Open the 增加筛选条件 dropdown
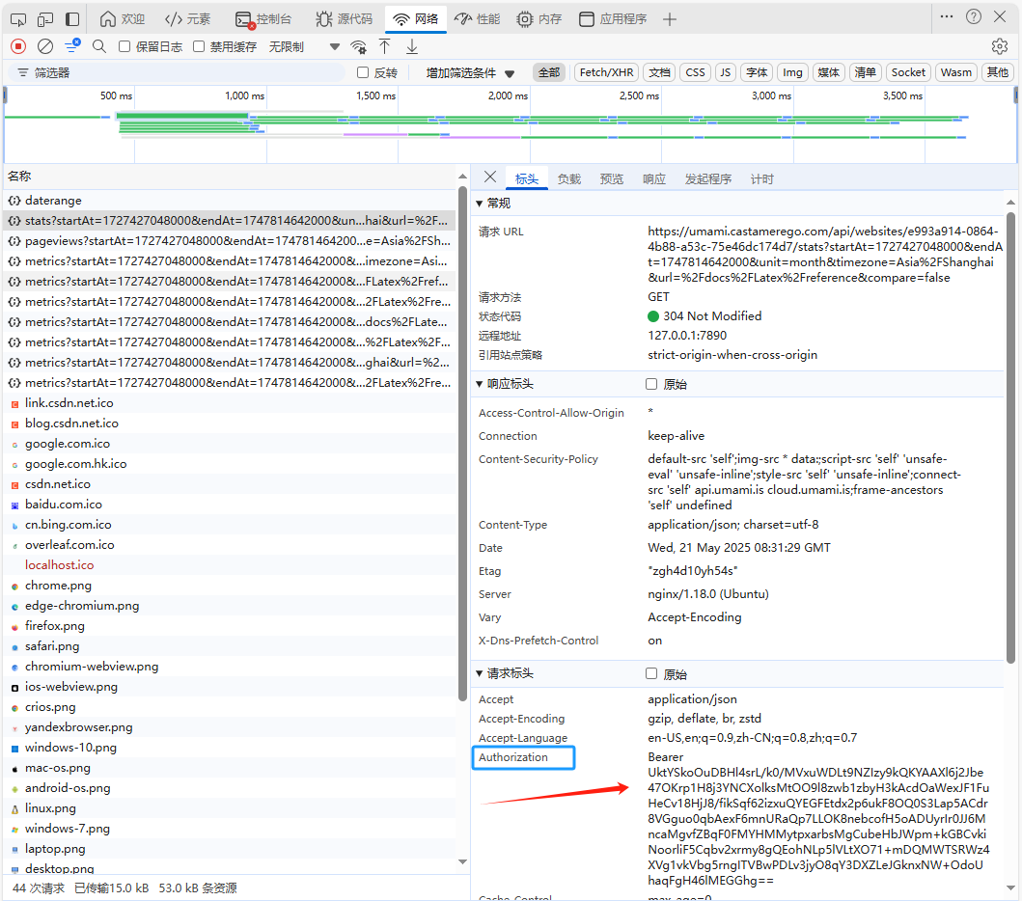Viewport: 1022px width, 901px height. click(470, 73)
